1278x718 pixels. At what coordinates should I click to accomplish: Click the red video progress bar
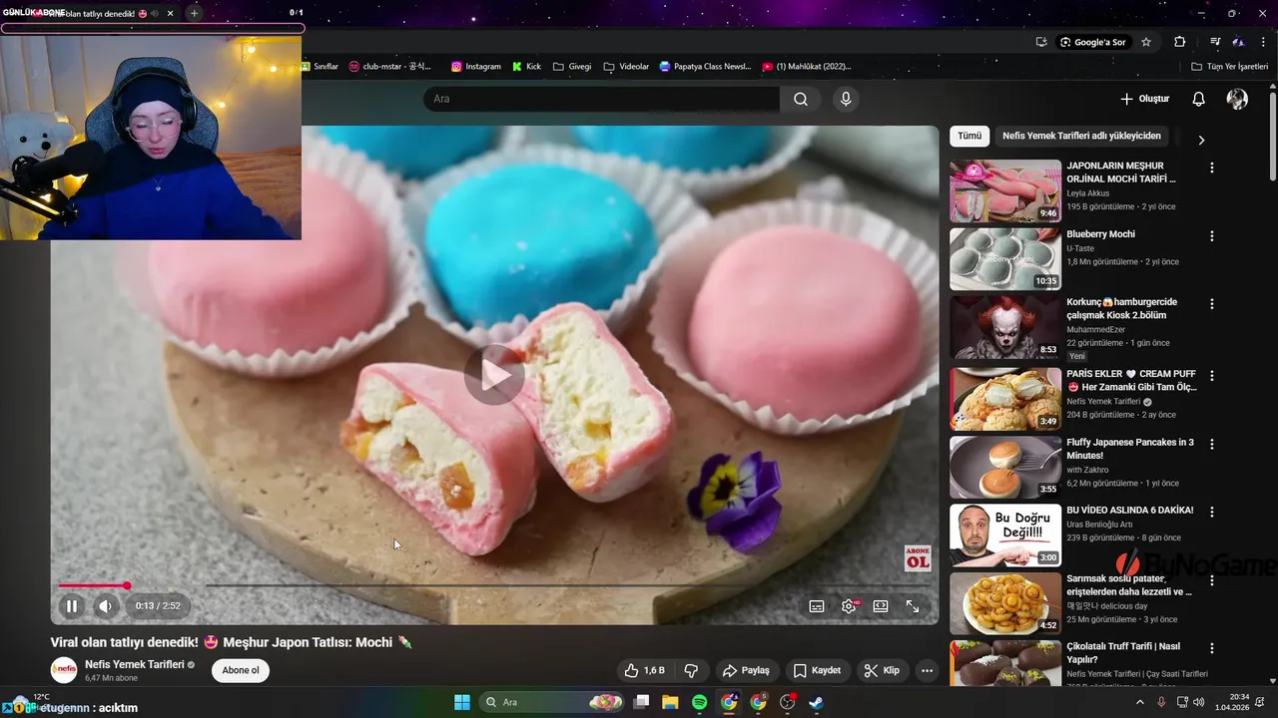(x=93, y=585)
